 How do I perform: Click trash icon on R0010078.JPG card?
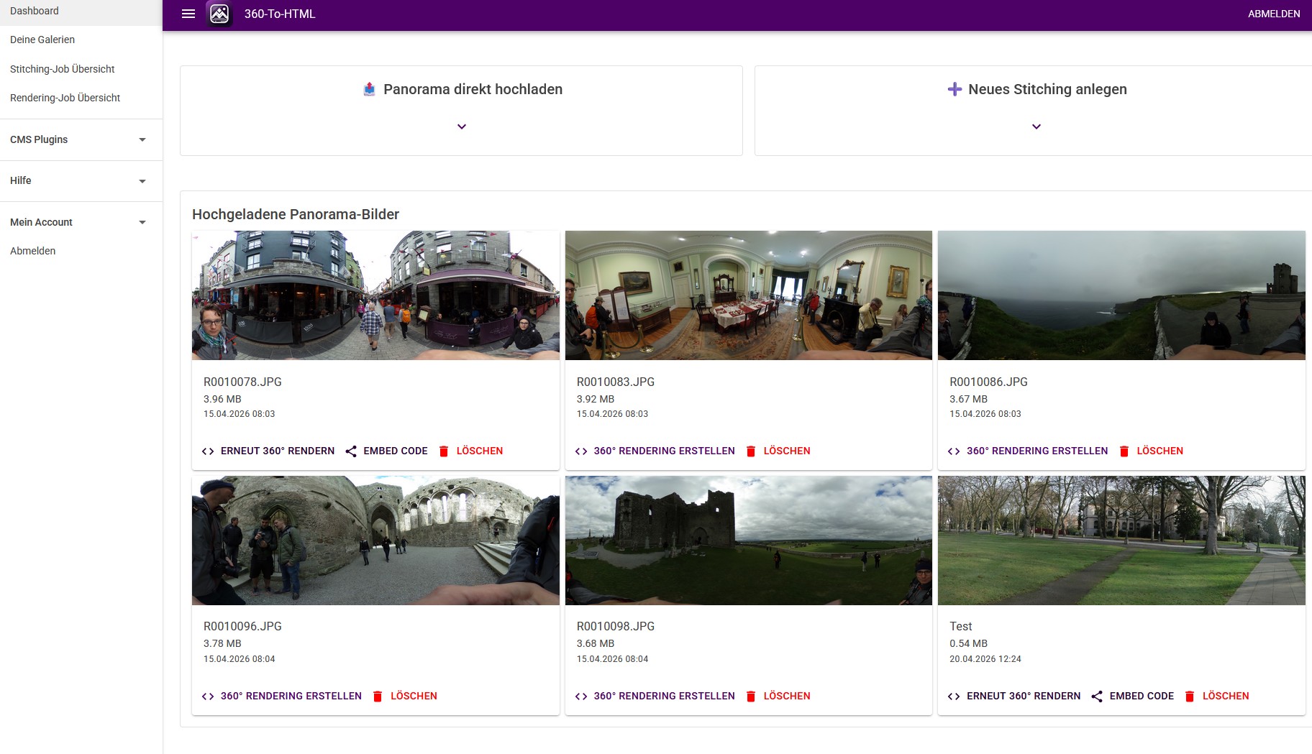[x=444, y=451]
